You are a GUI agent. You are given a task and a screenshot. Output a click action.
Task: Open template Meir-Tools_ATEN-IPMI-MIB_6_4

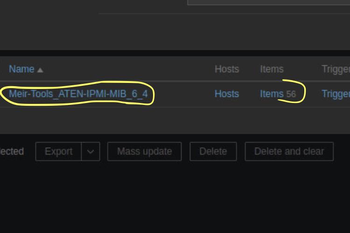click(x=78, y=94)
